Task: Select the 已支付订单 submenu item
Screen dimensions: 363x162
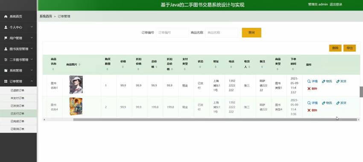Action: [18, 113]
